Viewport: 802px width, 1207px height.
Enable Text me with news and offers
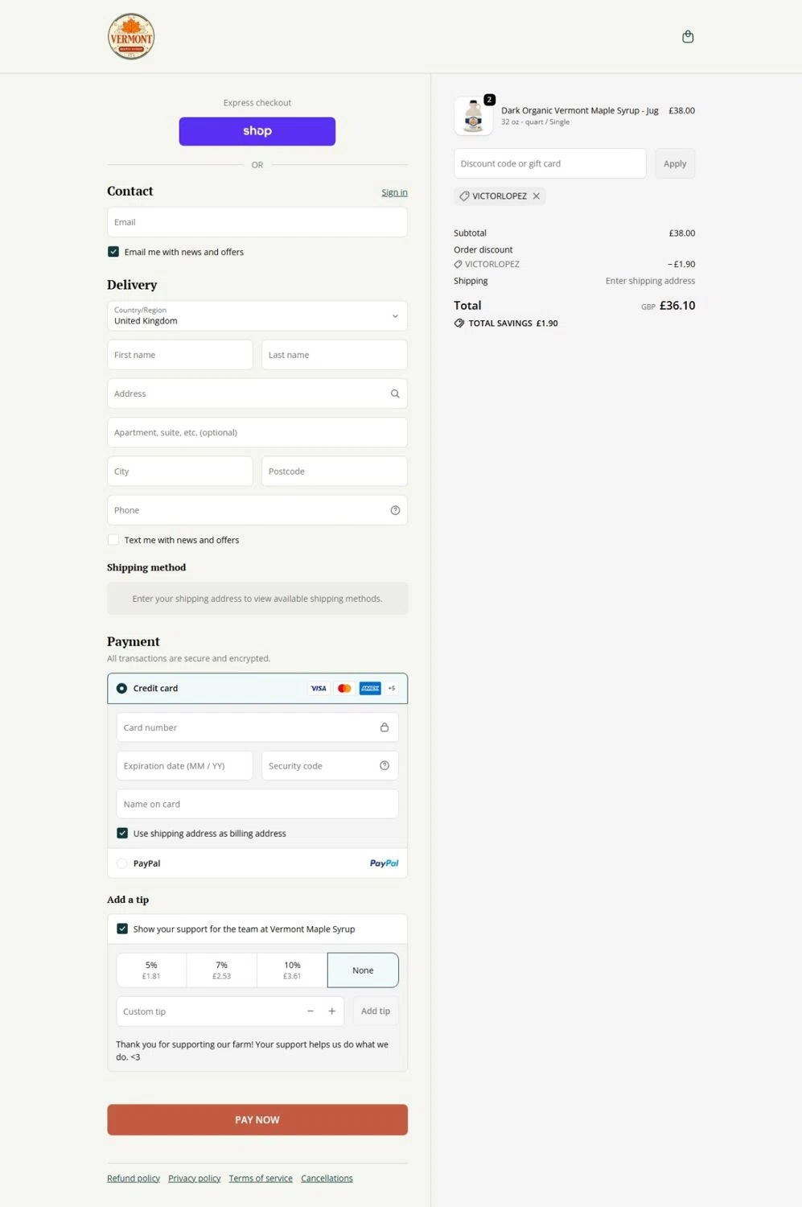pos(113,540)
